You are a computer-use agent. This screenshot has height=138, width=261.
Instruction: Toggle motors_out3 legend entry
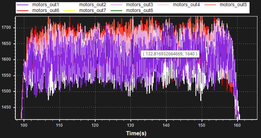(132, 5)
